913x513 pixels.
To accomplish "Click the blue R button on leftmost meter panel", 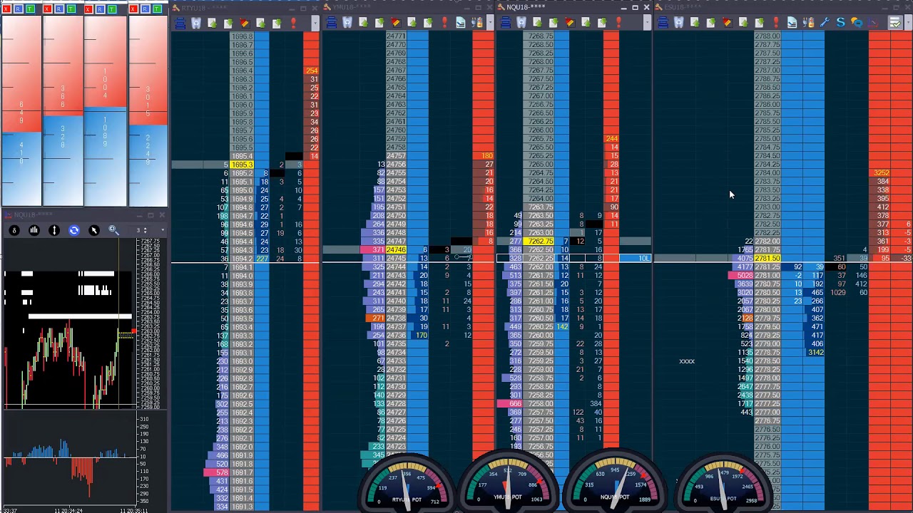I will click(19, 9).
